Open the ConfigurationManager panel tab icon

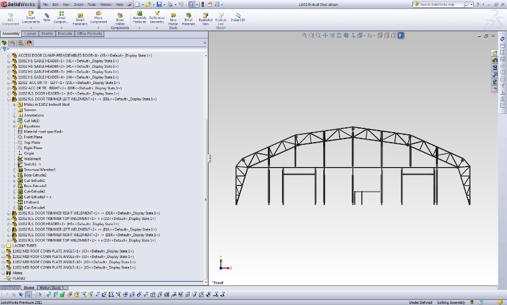coord(21,43)
